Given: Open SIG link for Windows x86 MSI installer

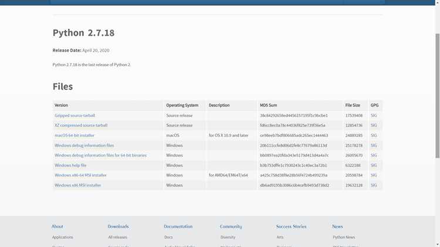Looking at the screenshot, I should [374, 185].
